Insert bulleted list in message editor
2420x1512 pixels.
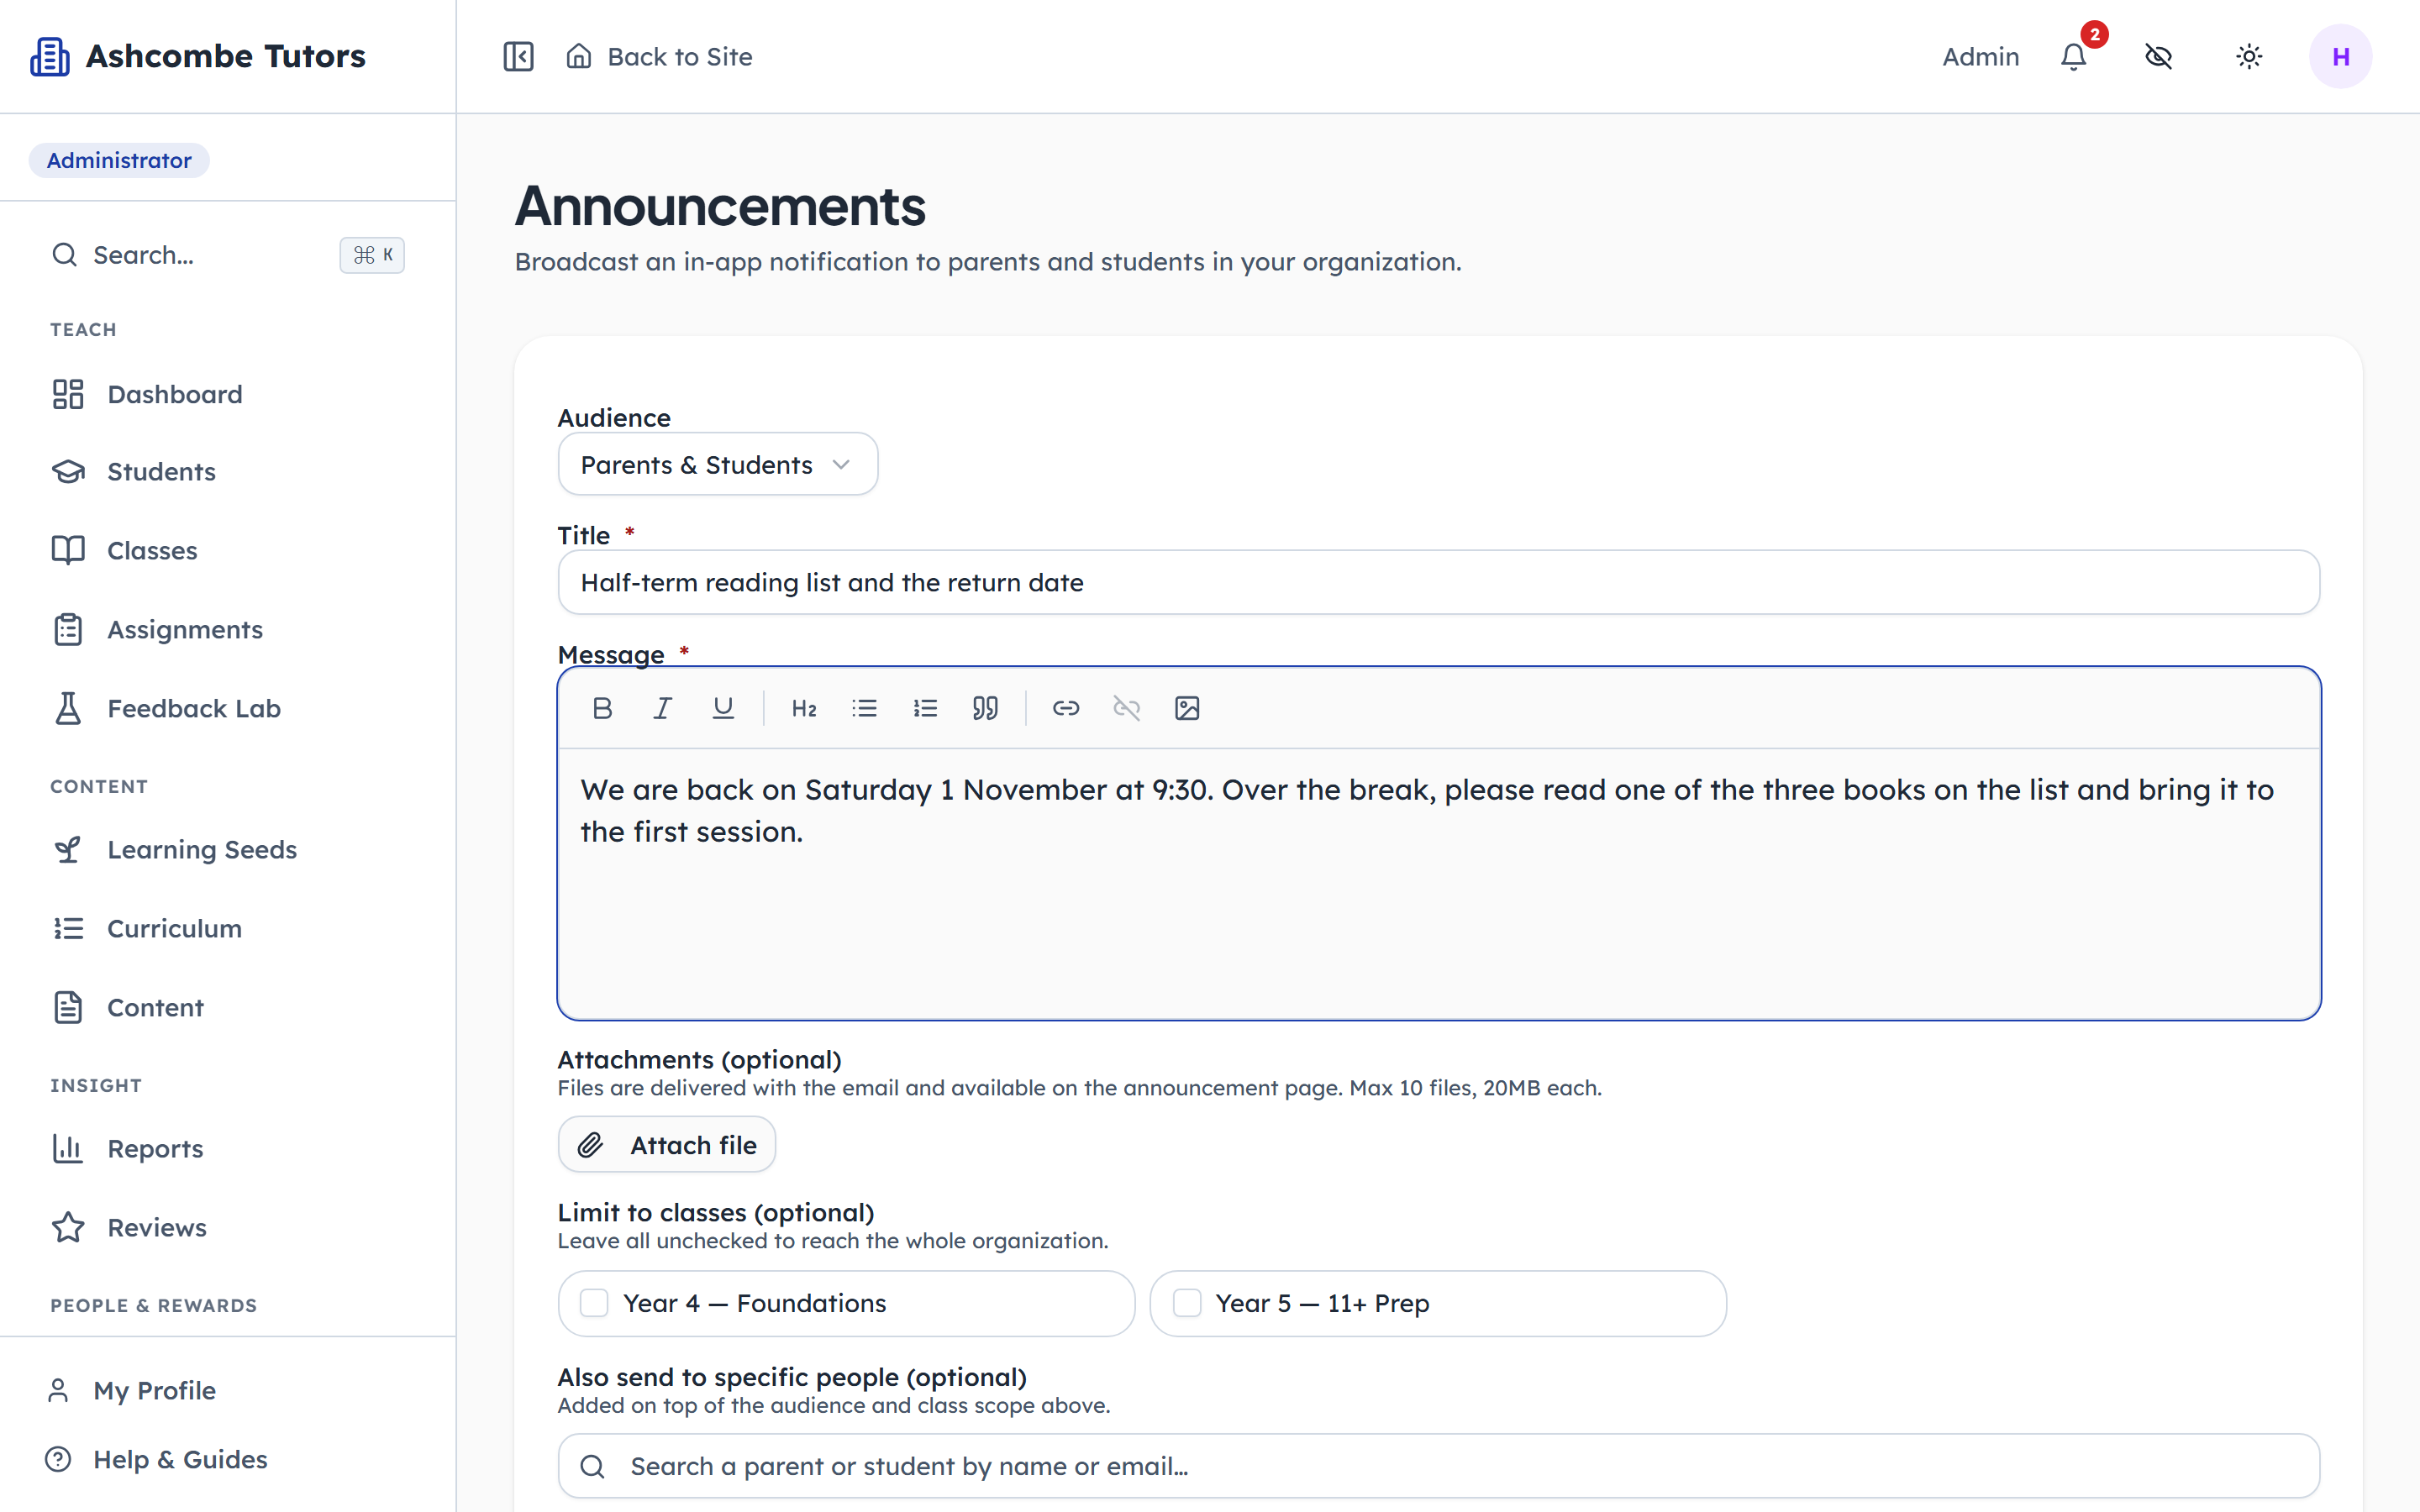[865, 708]
